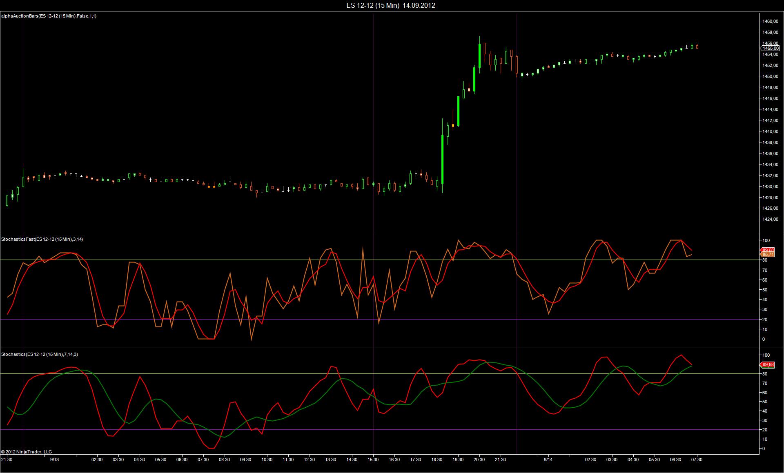Click the red 89,68 marker in StochasticsFast panel
This screenshot has width=784, height=473.
coord(768,250)
